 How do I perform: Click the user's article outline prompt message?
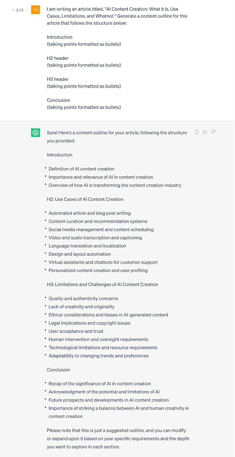[x=117, y=57]
